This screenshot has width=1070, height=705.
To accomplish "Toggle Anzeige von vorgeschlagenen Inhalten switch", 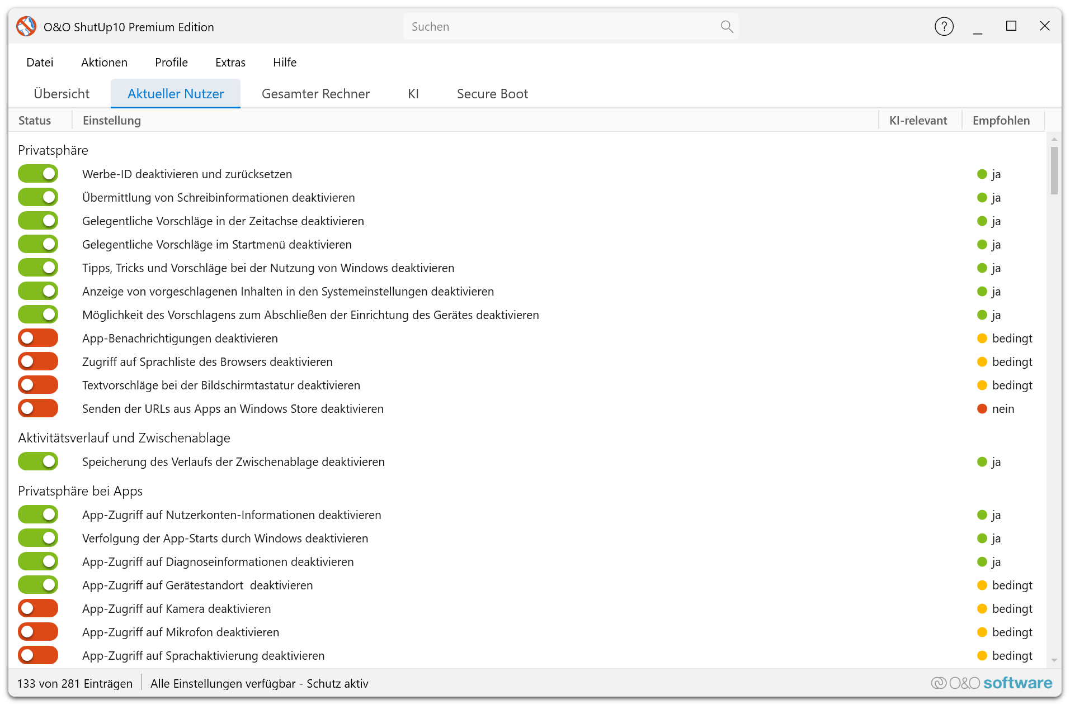I will (x=38, y=292).
